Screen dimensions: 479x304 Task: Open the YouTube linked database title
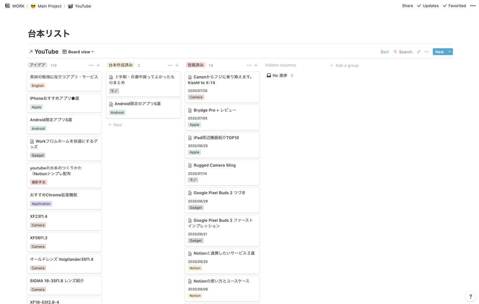pos(46,51)
